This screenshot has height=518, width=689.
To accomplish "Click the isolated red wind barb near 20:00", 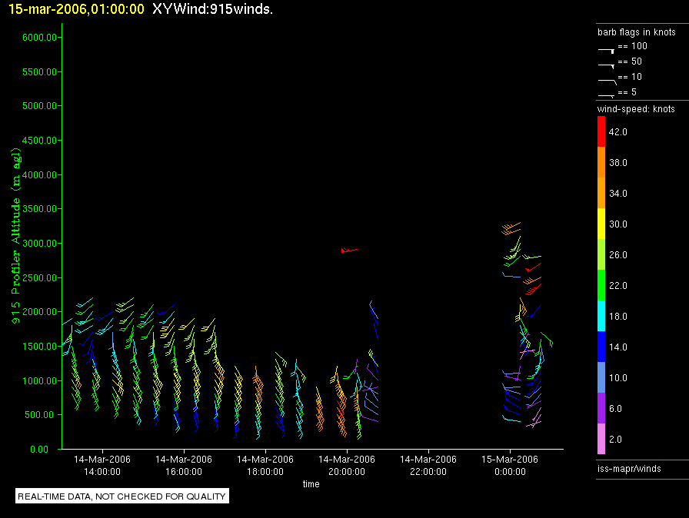I will 349,250.
